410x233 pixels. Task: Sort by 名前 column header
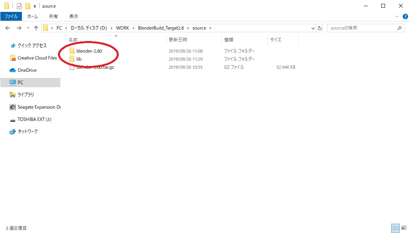coord(73,40)
